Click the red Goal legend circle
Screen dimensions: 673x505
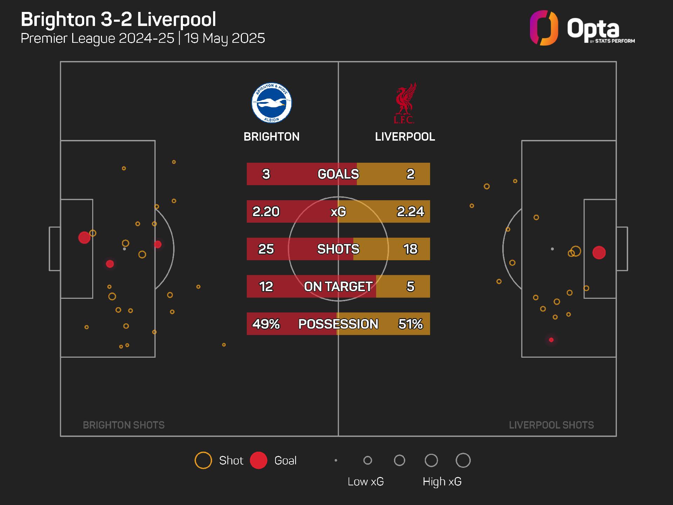pos(259,460)
